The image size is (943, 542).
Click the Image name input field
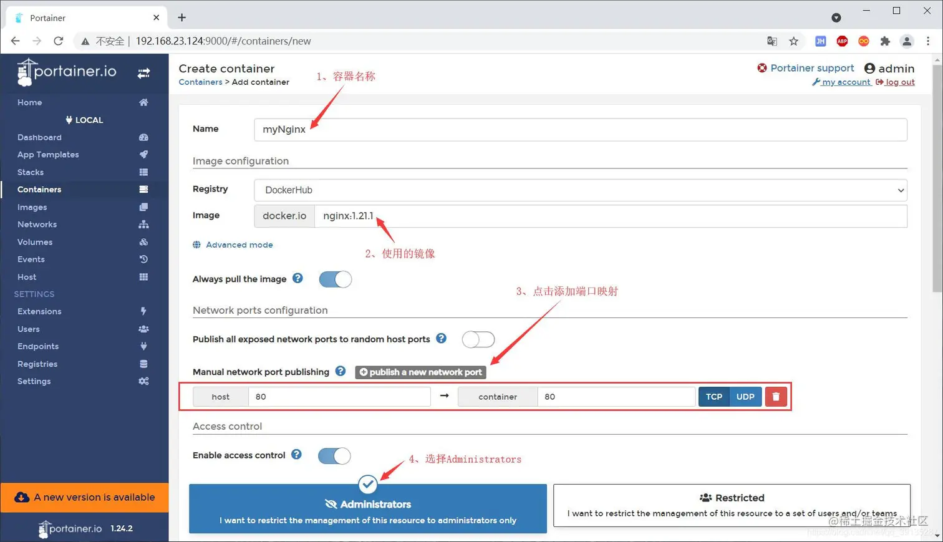tap(611, 216)
